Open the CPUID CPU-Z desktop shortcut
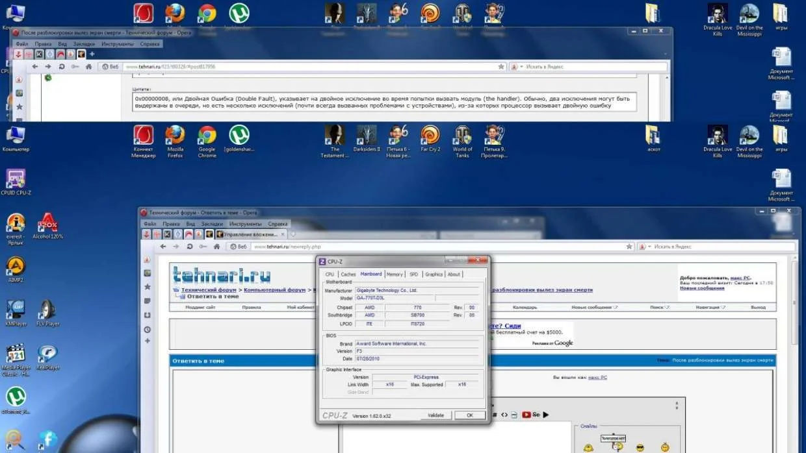Viewport: 806px width, 453px height. pos(16,181)
